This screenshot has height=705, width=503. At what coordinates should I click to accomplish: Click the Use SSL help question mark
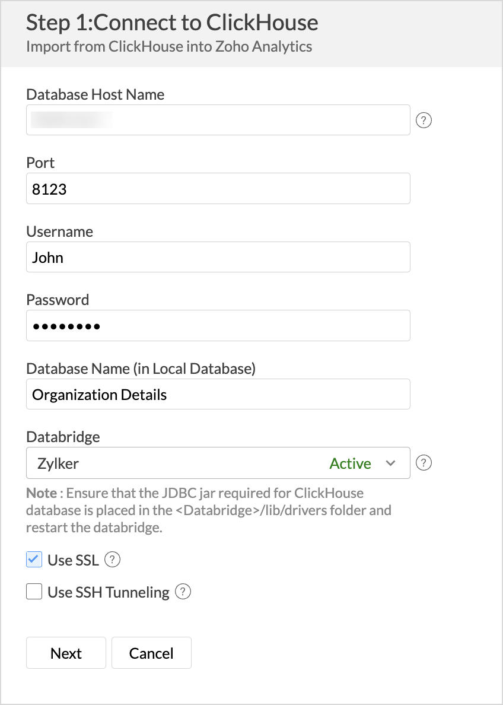[113, 560]
